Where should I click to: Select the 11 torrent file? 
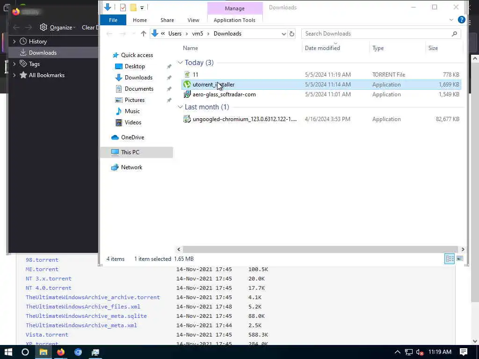(x=195, y=74)
